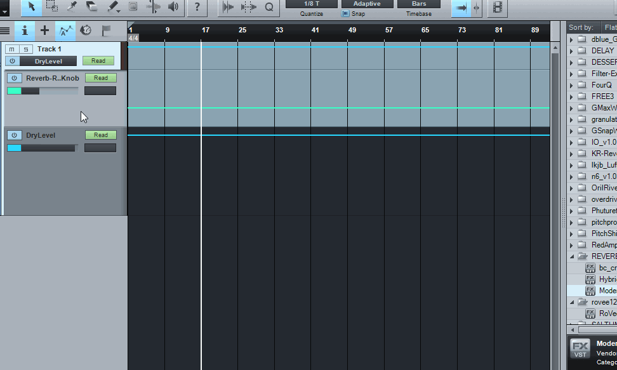Select the Listen speaker tool
The image size is (617, 370).
pos(173,7)
